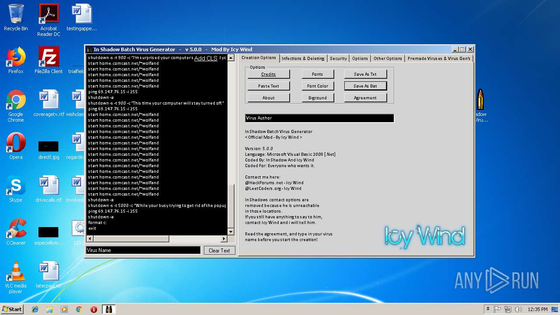560x315 pixels.
Task: Click the code pane scroll up arrow
Action: tap(231, 57)
